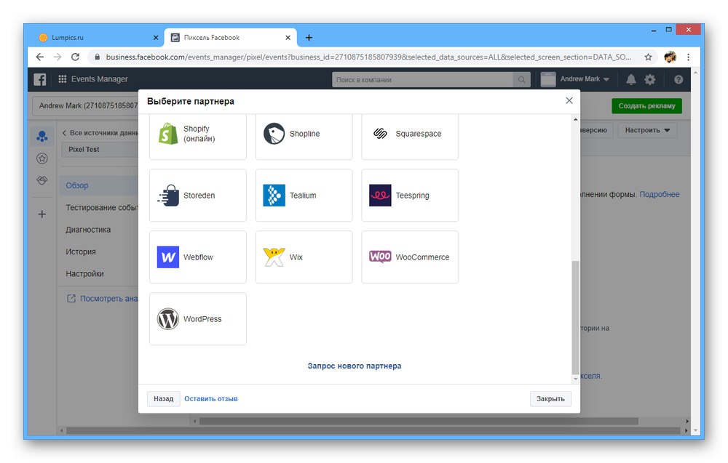Click the Посмотреть аналитику external link
The height and width of the screenshot is (463, 728).
(x=103, y=299)
